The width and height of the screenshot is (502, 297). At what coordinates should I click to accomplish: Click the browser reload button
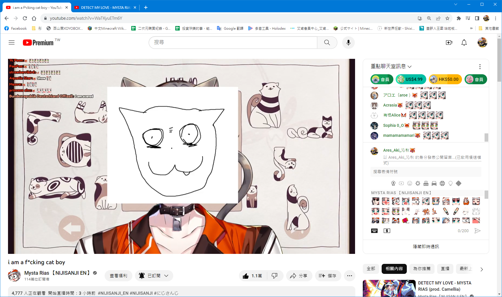[x=25, y=18]
